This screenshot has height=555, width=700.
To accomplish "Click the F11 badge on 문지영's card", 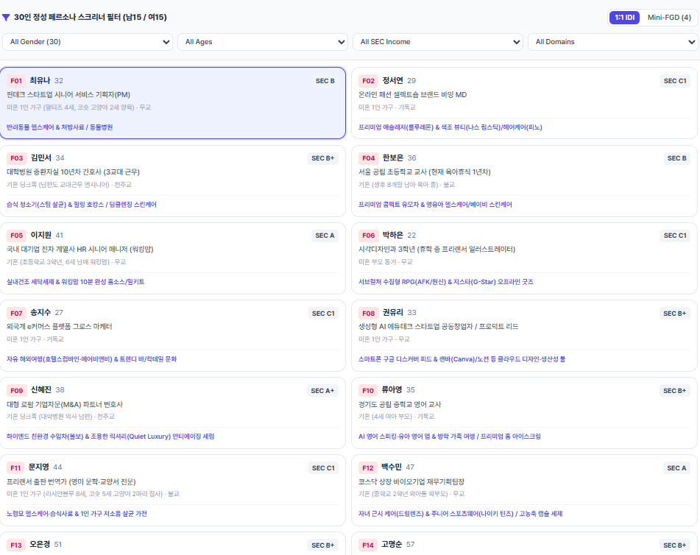I will [15, 467].
